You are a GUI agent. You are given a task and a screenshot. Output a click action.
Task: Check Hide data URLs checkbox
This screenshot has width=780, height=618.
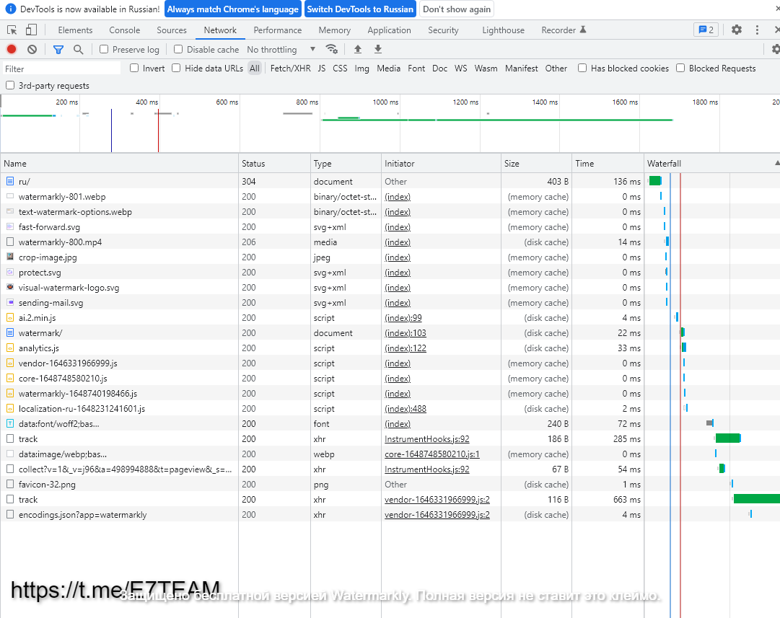[176, 68]
